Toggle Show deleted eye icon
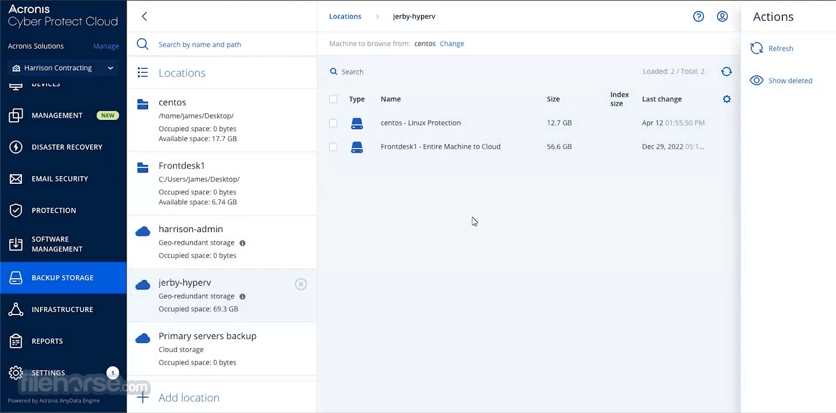Image resolution: width=836 pixels, height=413 pixels. point(757,81)
